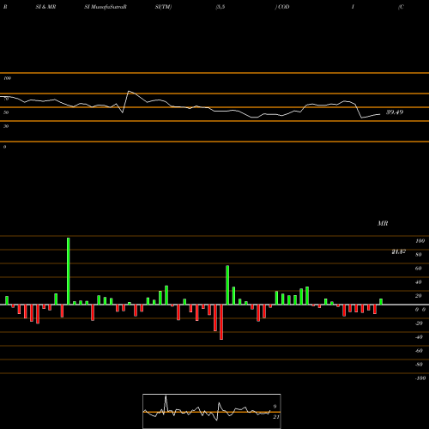This screenshot has width=429, height=429.
Task: Click the -40 label on MR axis
Action: click(419, 337)
